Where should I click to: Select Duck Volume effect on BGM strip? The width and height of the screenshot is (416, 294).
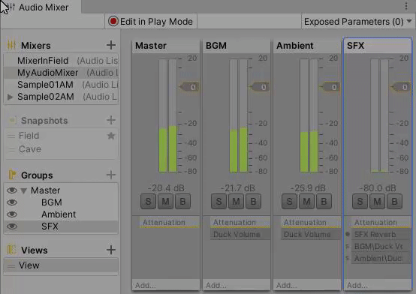point(240,234)
